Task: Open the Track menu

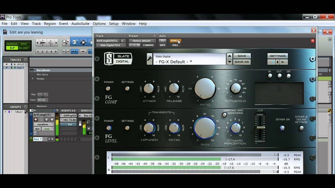Action: coord(36,23)
